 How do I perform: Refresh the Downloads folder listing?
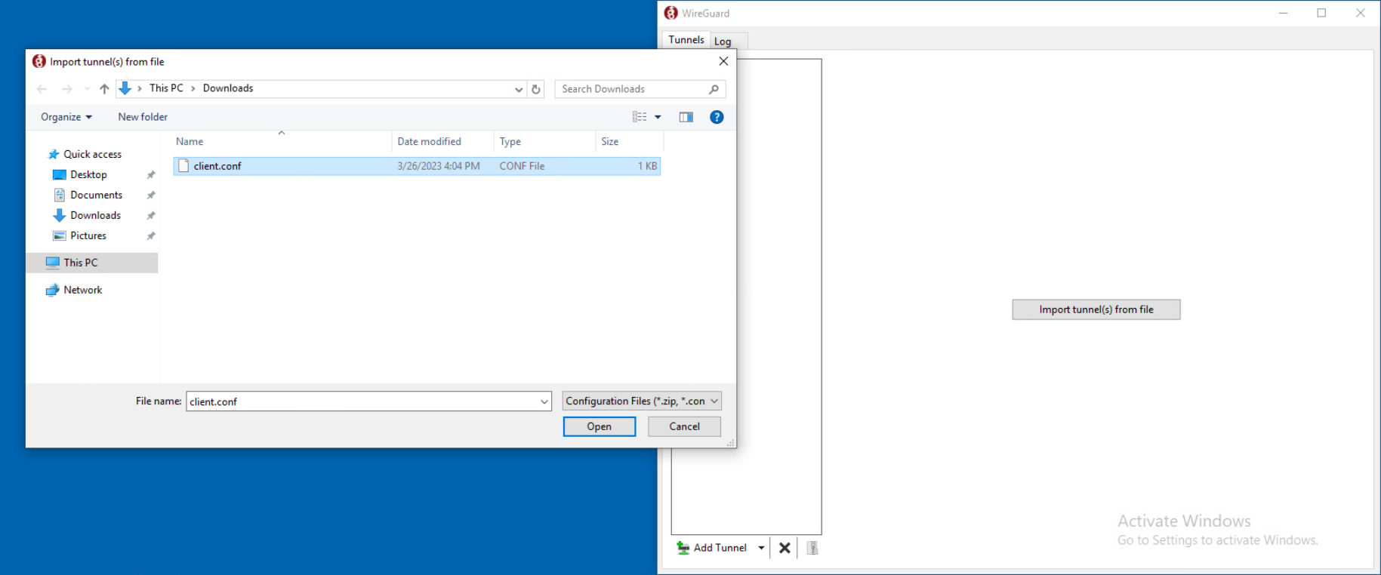536,89
